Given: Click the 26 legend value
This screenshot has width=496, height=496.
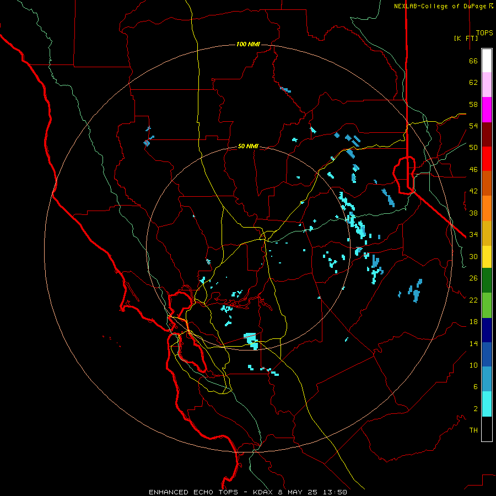Looking at the screenshot, I should (x=473, y=278).
